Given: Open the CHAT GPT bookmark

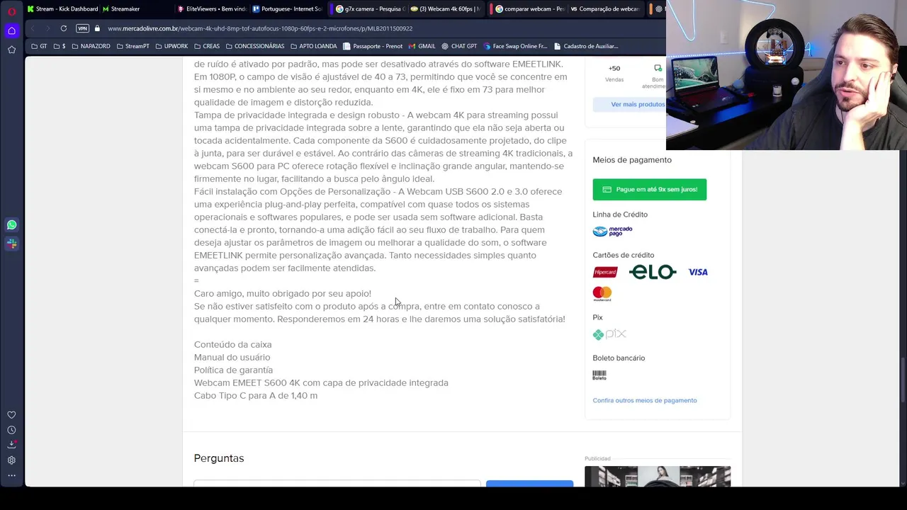Looking at the screenshot, I should 459,46.
